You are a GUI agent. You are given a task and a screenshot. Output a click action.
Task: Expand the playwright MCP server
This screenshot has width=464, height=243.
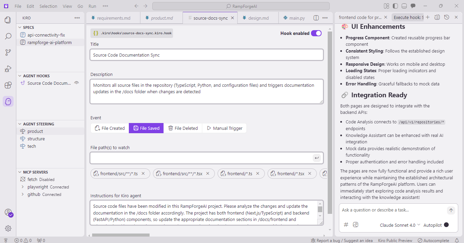pyautogui.click(x=22, y=187)
